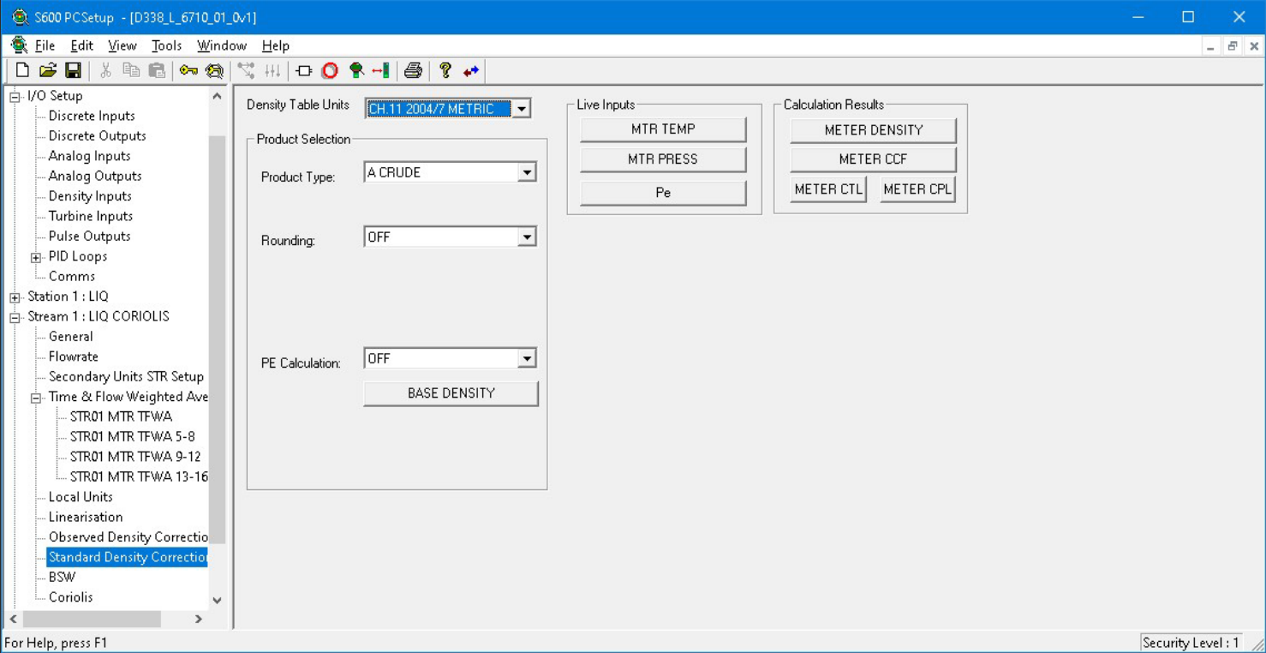Click the red arrow green bar icon
This screenshot has height=653, width=1266.
click(381, 70)
